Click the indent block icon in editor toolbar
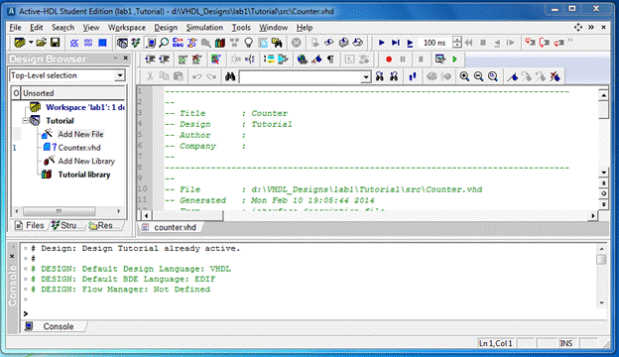Image resolution: width=619 pixels, height=357 pixels. tap(150, 59)
